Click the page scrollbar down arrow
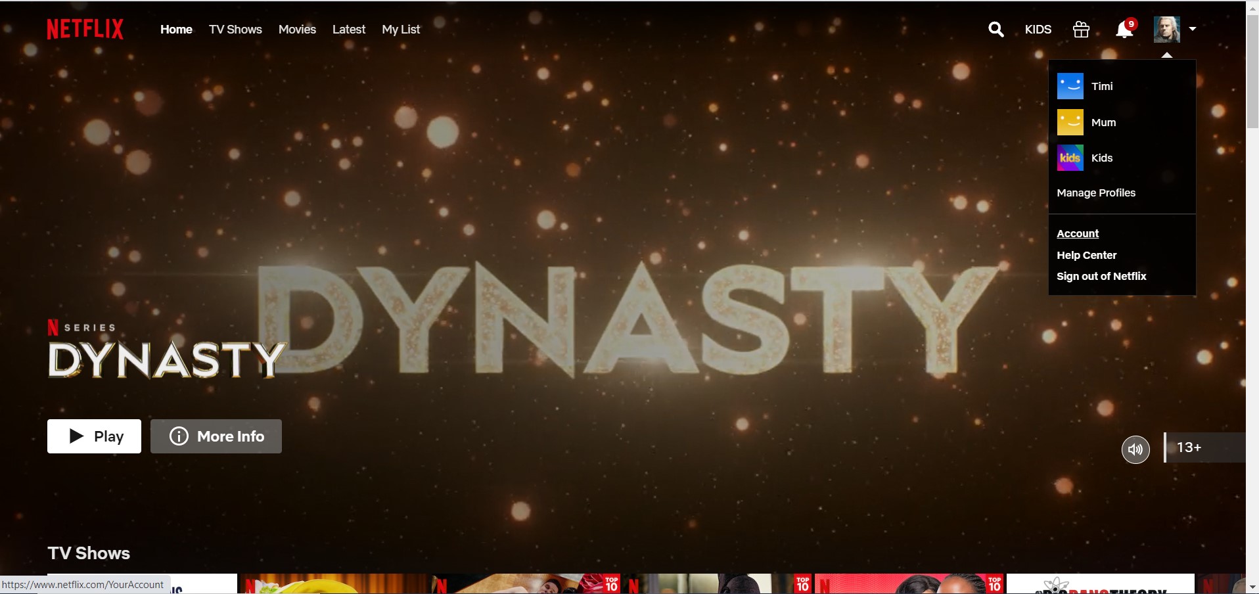Screen dimensions: 1259x594 (x=1252, y=587)
